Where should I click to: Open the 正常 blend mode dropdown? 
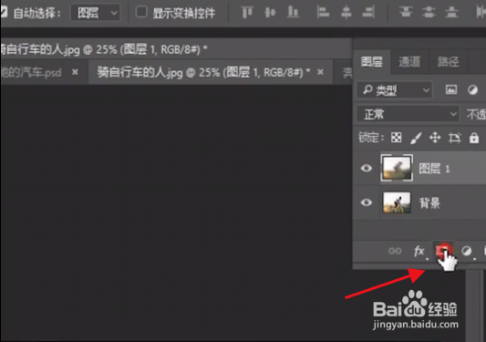[x=408, y=114]
